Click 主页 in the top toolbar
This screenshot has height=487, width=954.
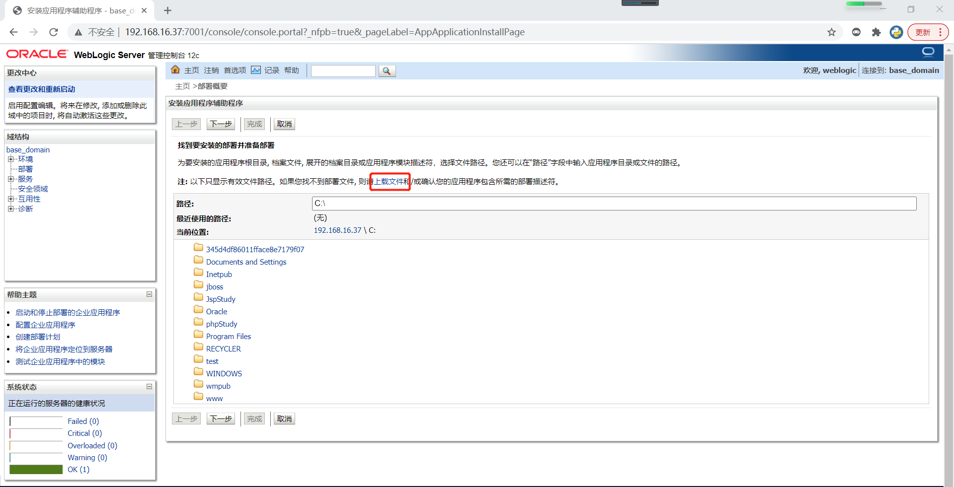pos(192,70)
